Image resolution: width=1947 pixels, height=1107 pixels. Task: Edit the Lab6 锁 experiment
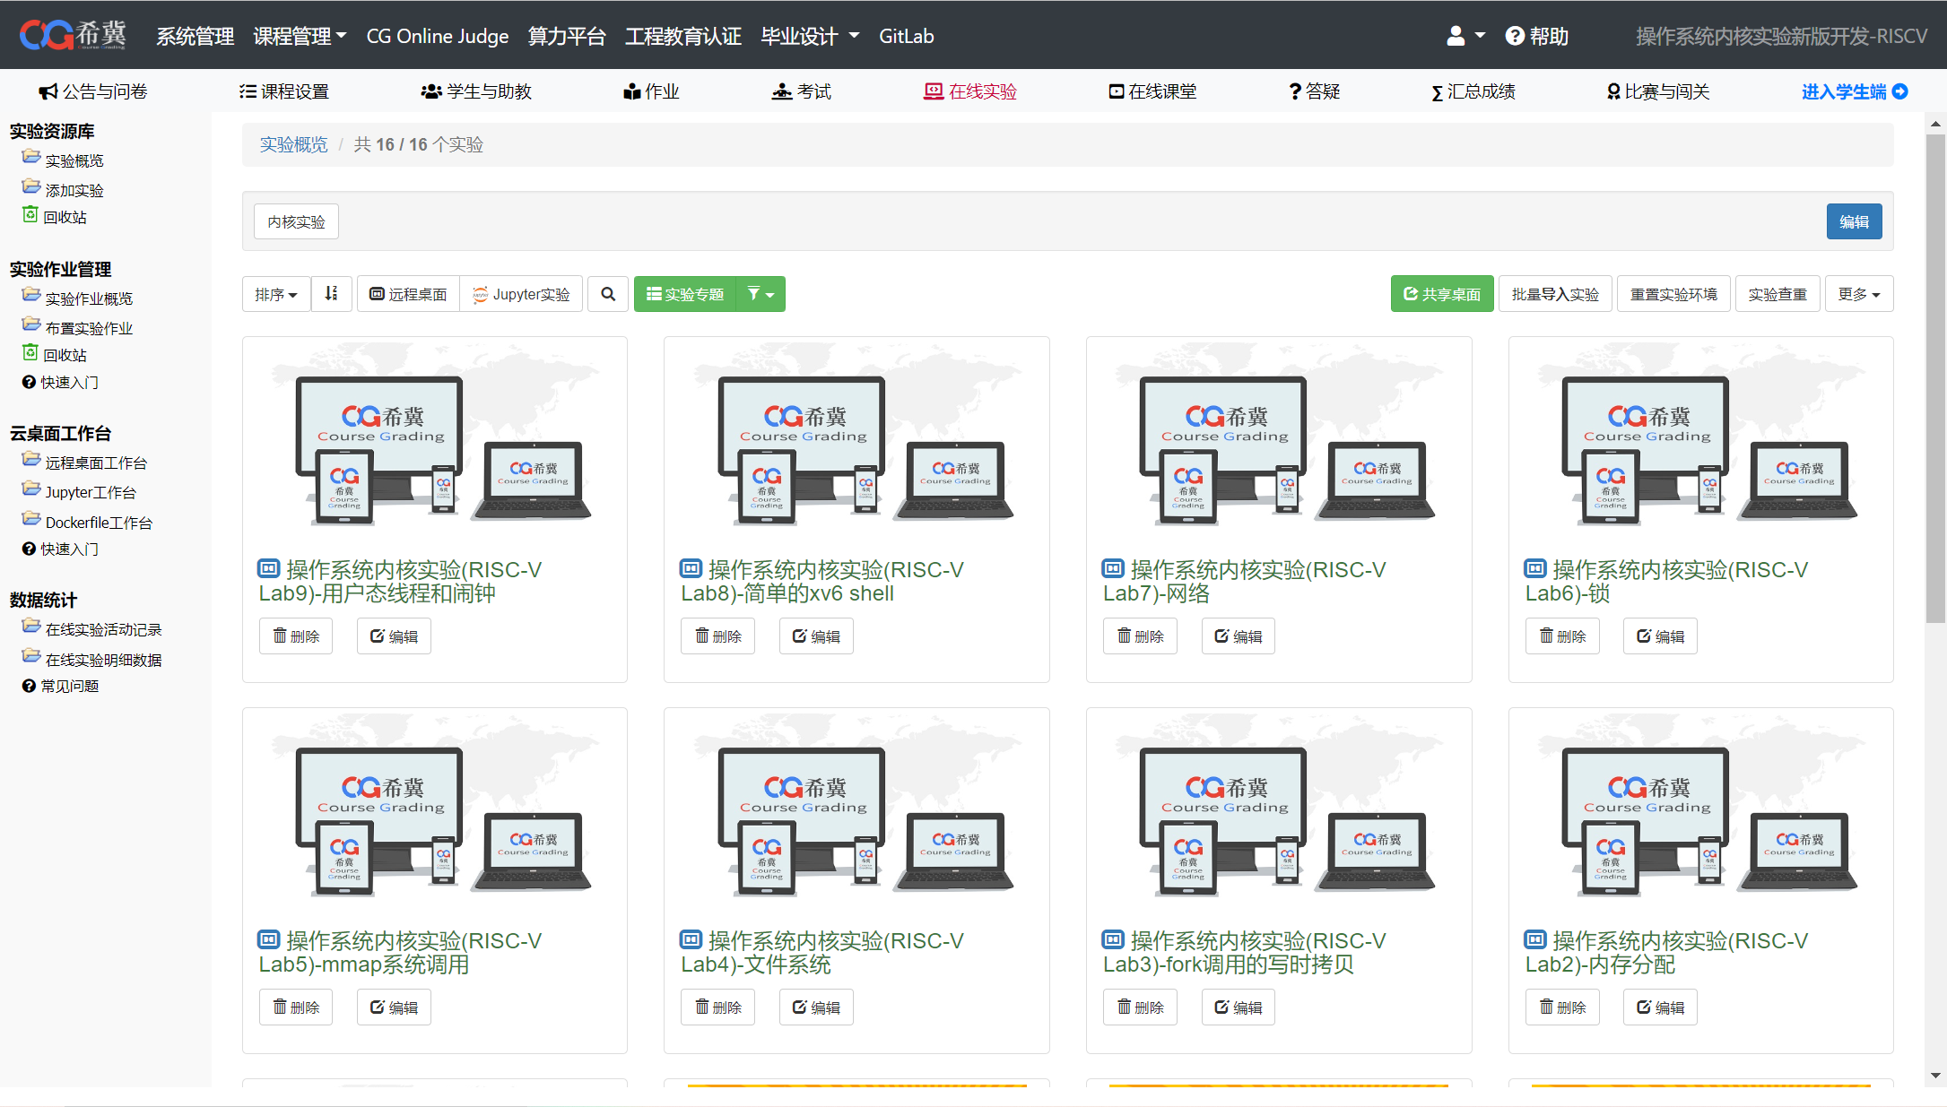(x=1660, y=636)
